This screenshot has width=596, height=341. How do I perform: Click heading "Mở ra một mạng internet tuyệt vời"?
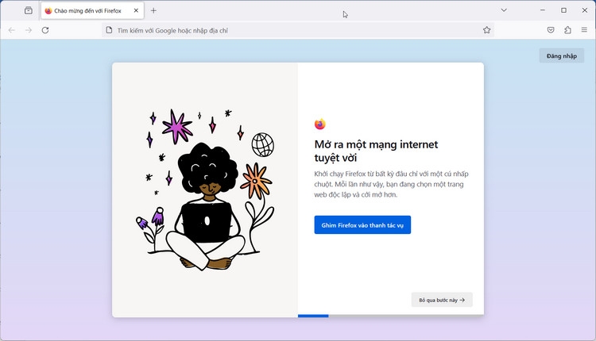click(x=376, y=151)
